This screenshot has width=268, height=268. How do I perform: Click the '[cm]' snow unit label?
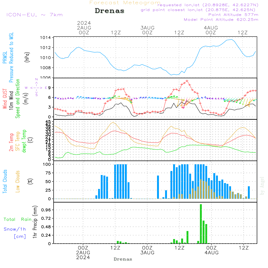click(x=20, y=237)
